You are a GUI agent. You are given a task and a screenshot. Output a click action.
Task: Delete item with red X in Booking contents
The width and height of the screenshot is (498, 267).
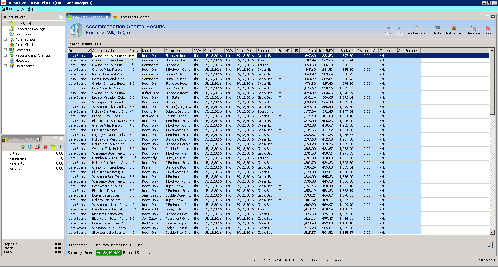point(45,147)
